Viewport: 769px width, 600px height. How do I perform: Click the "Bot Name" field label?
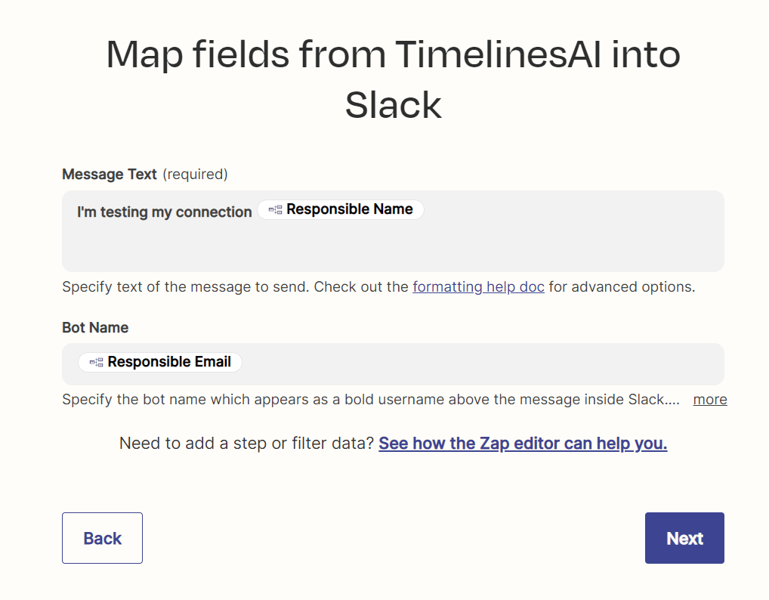point(95,328)
